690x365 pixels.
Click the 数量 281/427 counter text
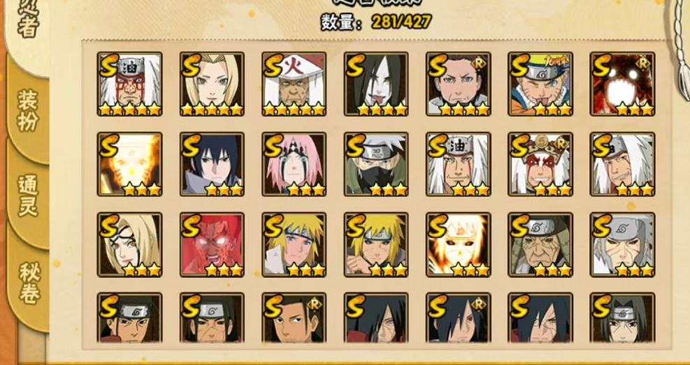(376, 22)
